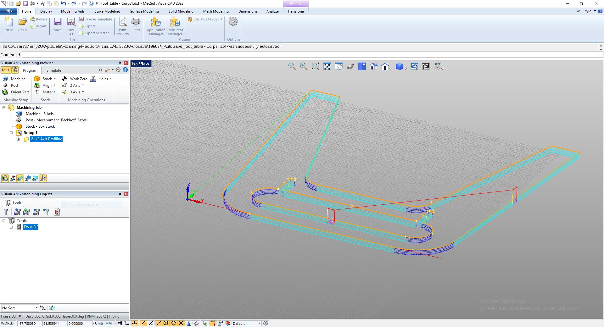Click the Save Tool Library icon

tap(36, 212)
